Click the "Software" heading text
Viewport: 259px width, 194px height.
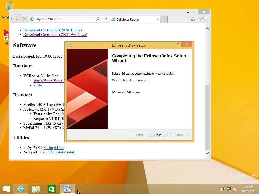25,45
